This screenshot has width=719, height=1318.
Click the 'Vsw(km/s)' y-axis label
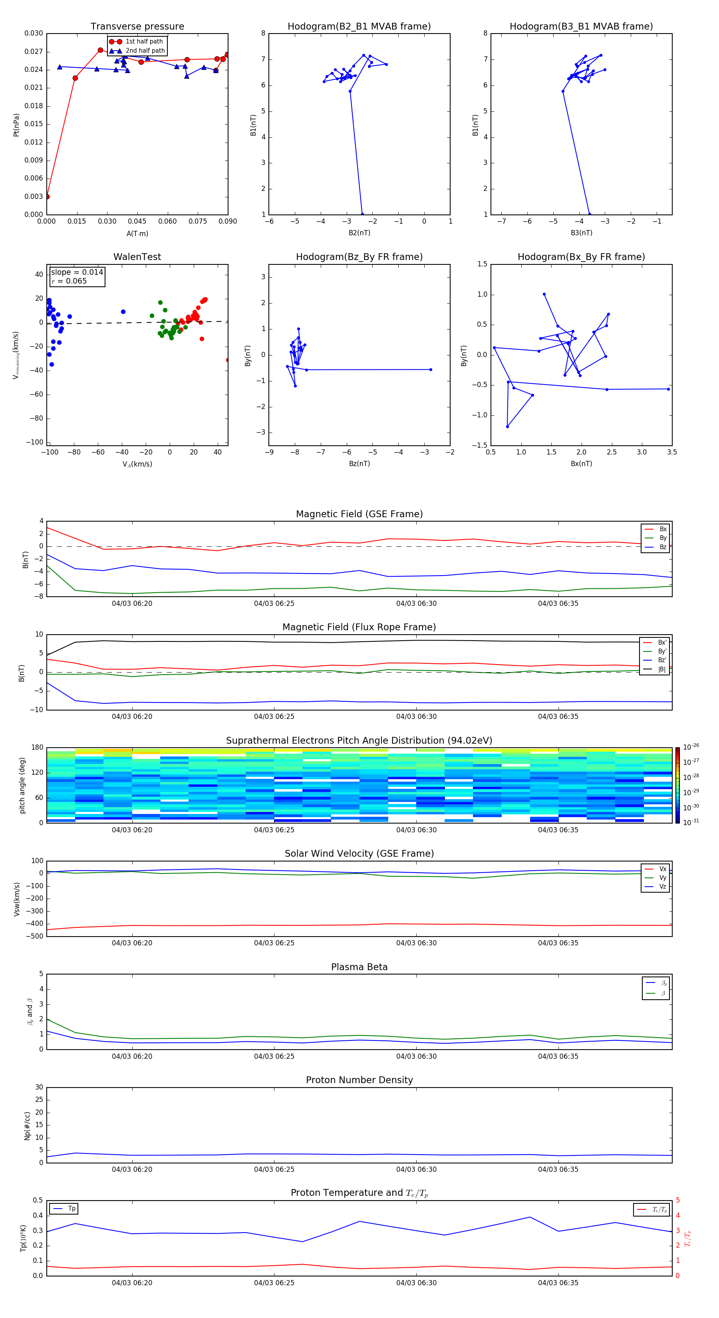pyautogui.click(x=16, y=899)
